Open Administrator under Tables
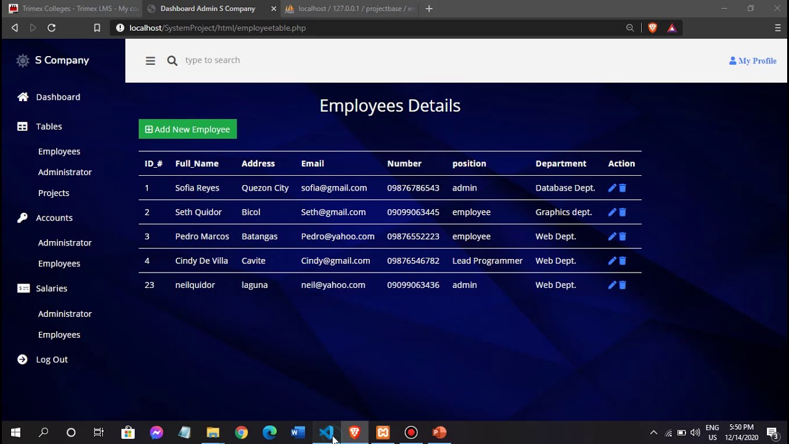789x444 pixels. pyautogui.click(x=65, y=172)
